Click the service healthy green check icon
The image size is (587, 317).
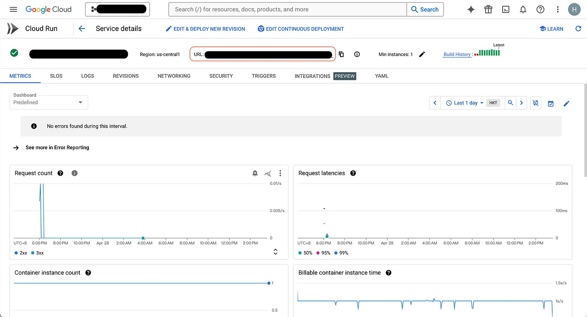tap(14, 53)
